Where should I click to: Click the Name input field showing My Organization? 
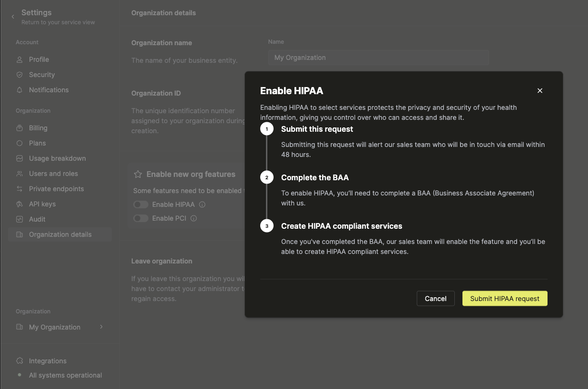pyautogui.click(x=378, y=58)
